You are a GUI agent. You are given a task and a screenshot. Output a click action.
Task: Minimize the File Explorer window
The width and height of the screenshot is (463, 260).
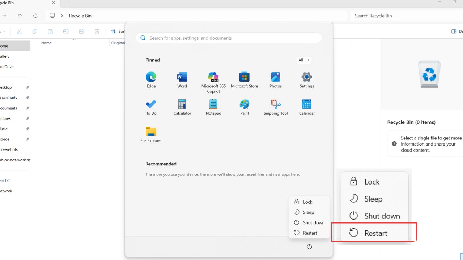439,2
